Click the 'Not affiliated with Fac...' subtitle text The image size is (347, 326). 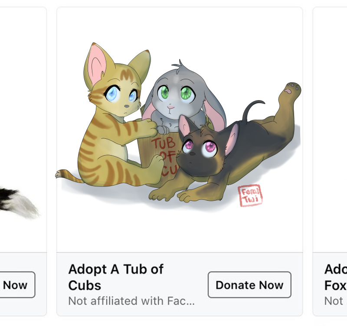[x=131, y=300]
